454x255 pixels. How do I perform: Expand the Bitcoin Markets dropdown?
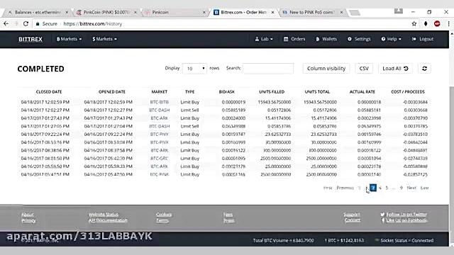69,39
